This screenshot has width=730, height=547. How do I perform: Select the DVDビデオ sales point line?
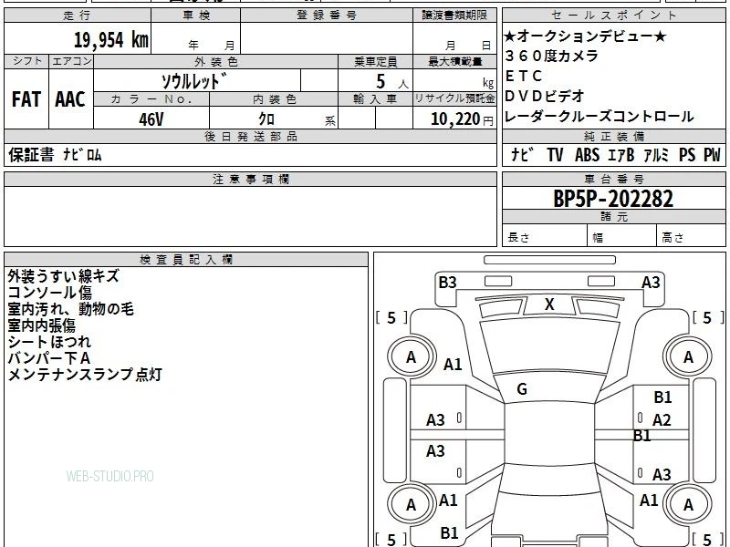click(x=545, y=96)
